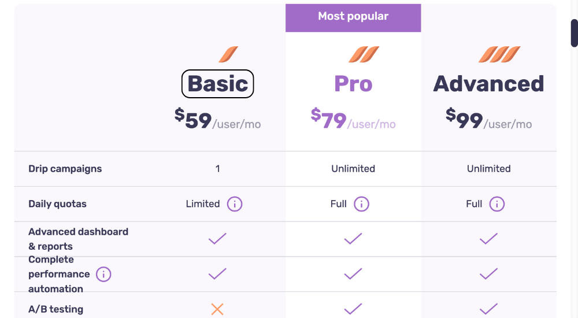
Task: Click the orange X for A/B testing in Basic
Action: point(217,309)
